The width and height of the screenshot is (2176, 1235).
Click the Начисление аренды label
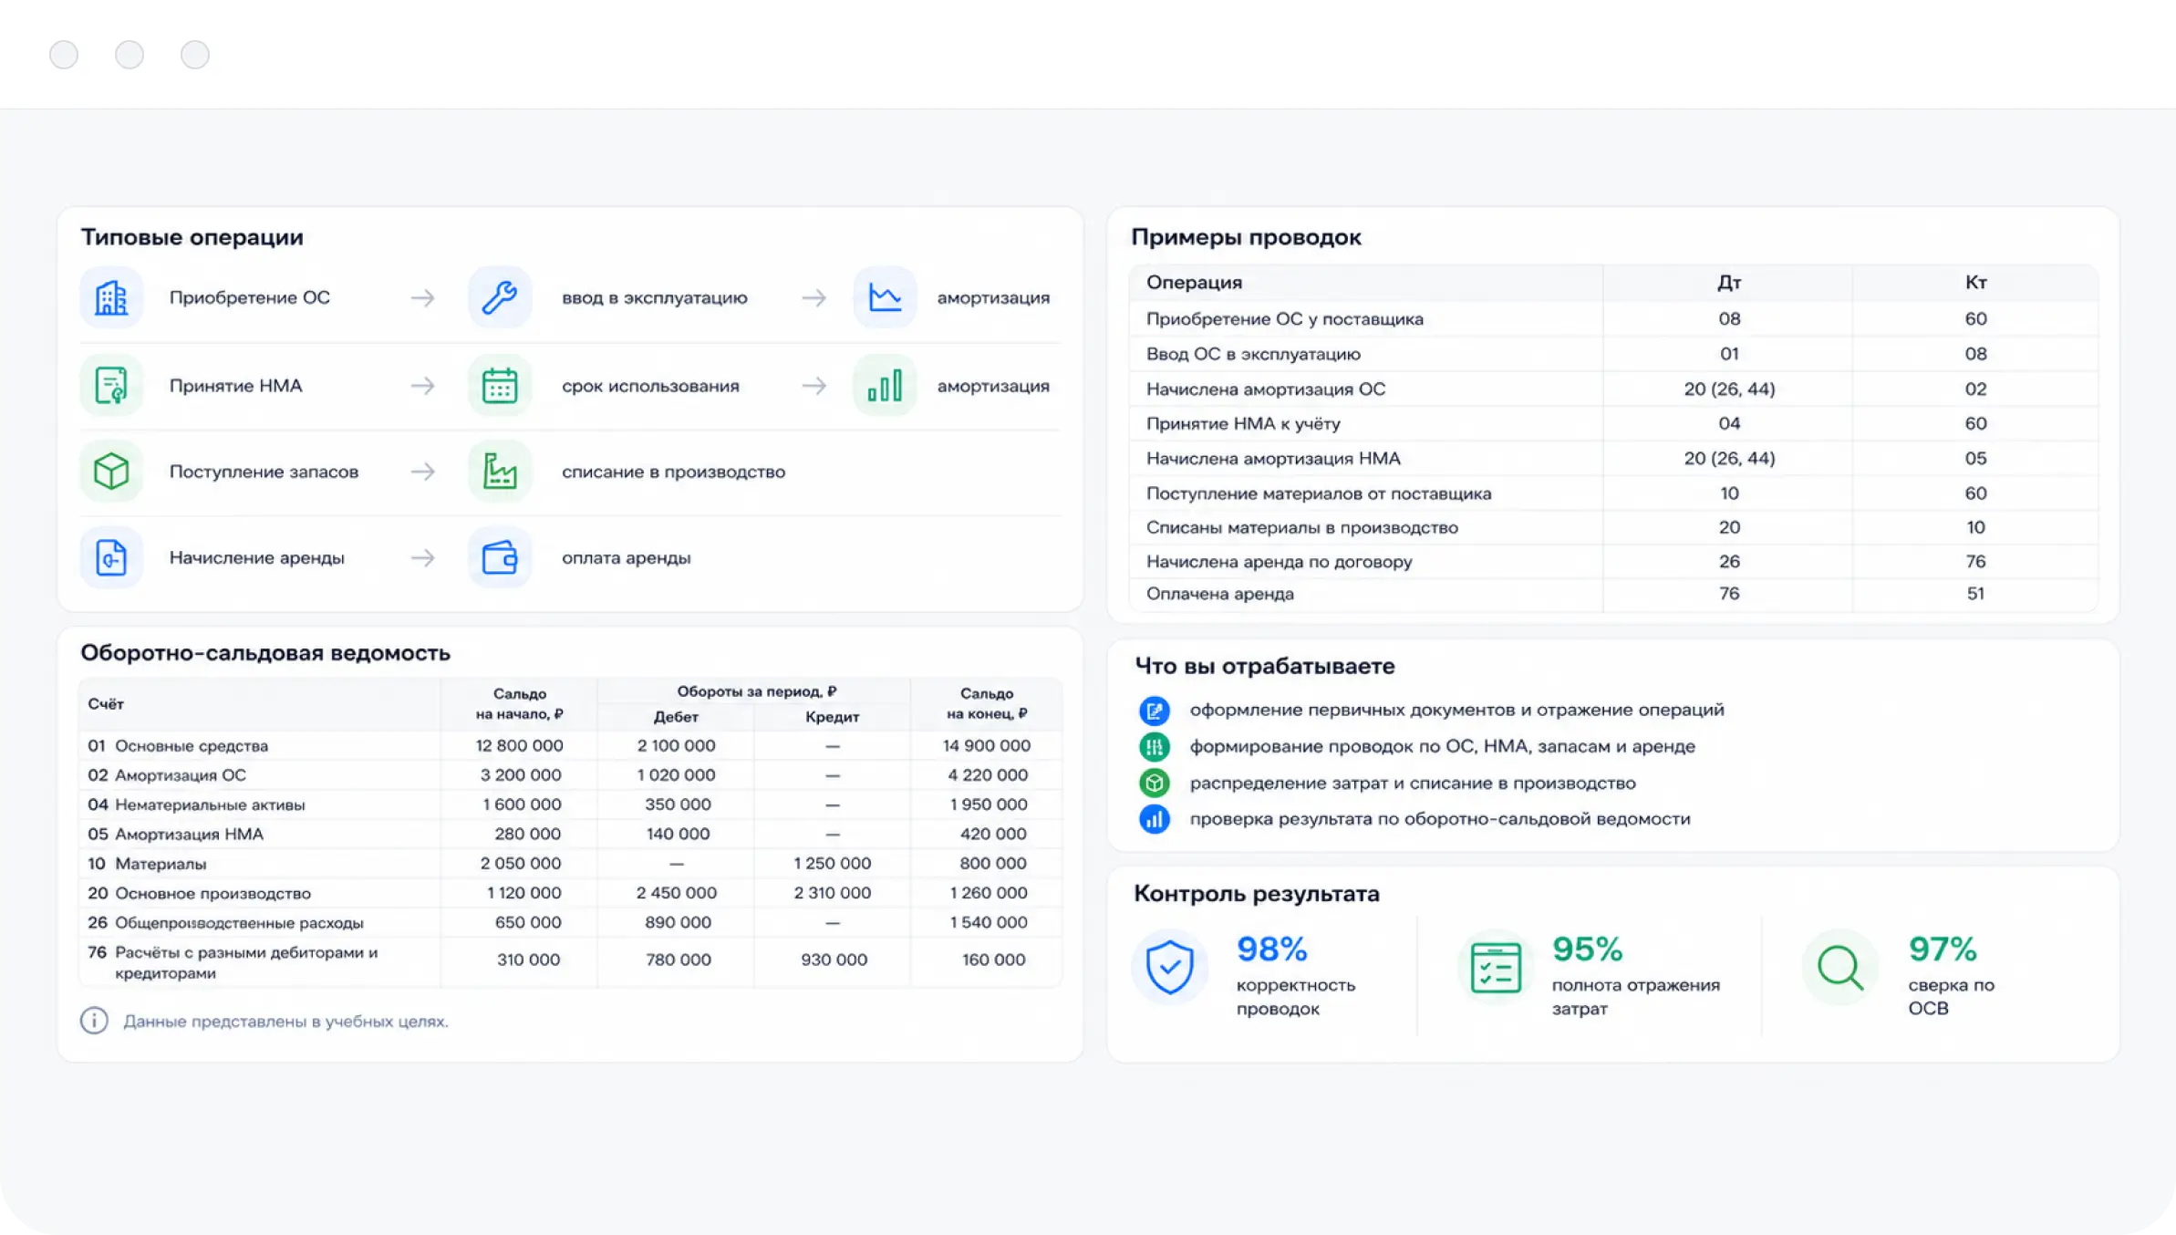(257, 557)
